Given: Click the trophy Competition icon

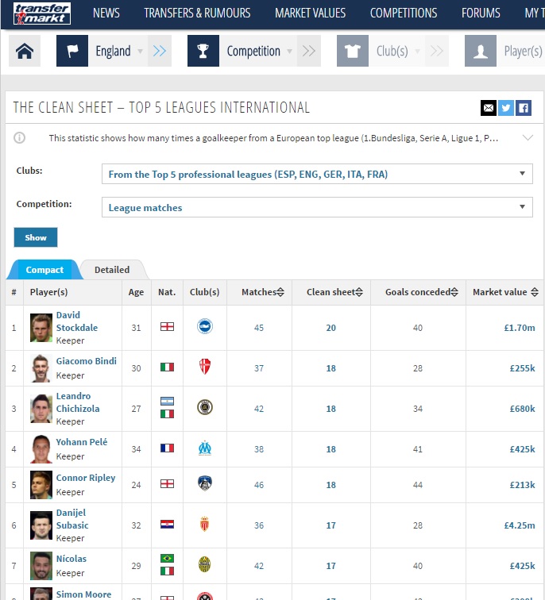Looking at the screenshot, I should click(x=203, y=51).
